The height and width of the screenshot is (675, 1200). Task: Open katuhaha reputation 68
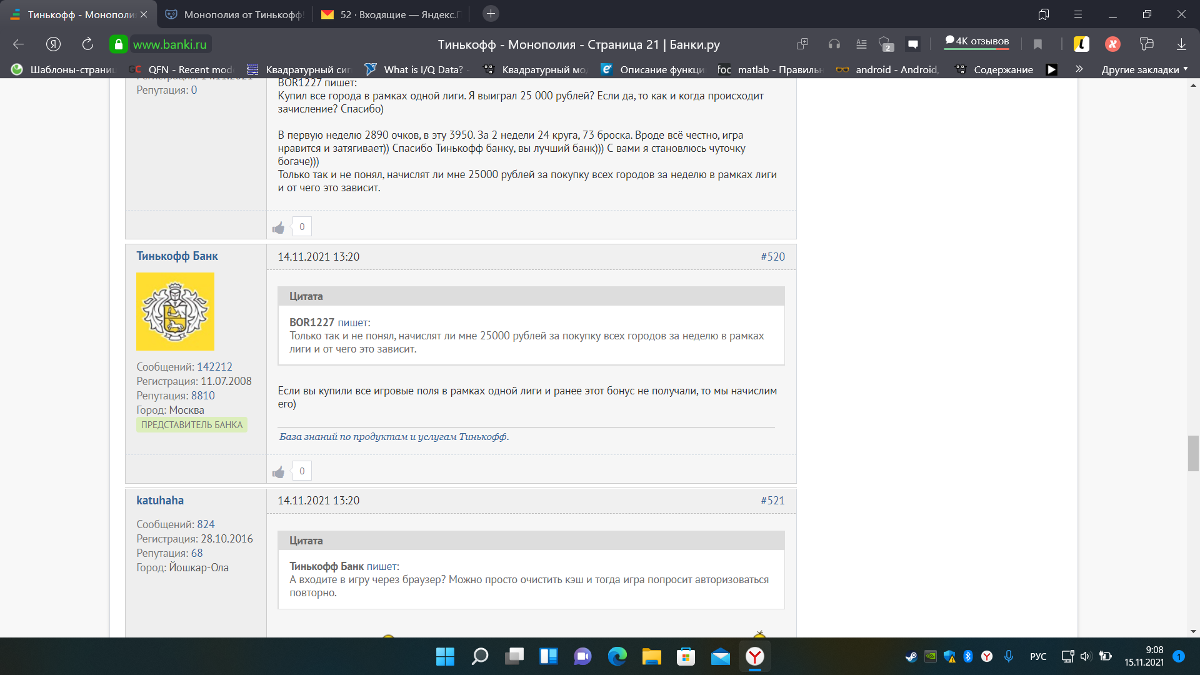197,553
